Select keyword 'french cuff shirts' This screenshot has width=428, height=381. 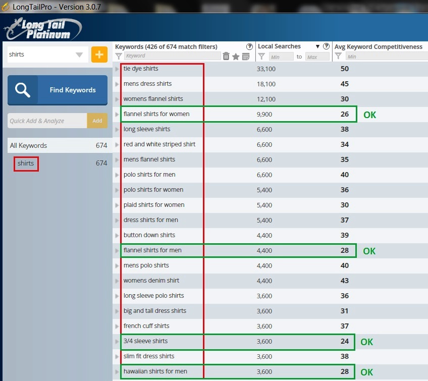tap(146, 326)
